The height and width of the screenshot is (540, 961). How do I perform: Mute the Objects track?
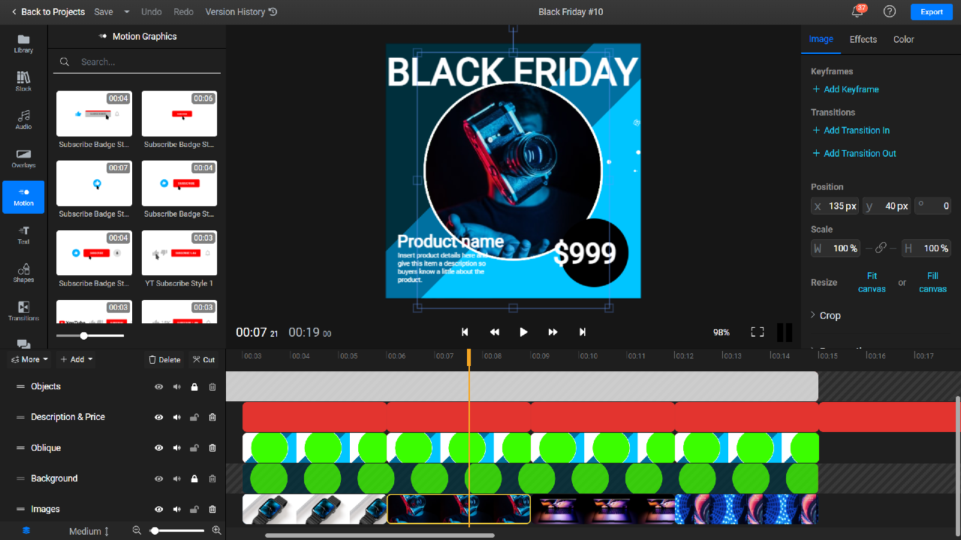pos(177,387)
